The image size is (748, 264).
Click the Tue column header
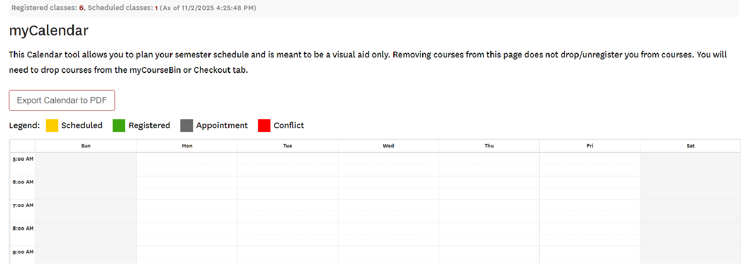point(288,146)
